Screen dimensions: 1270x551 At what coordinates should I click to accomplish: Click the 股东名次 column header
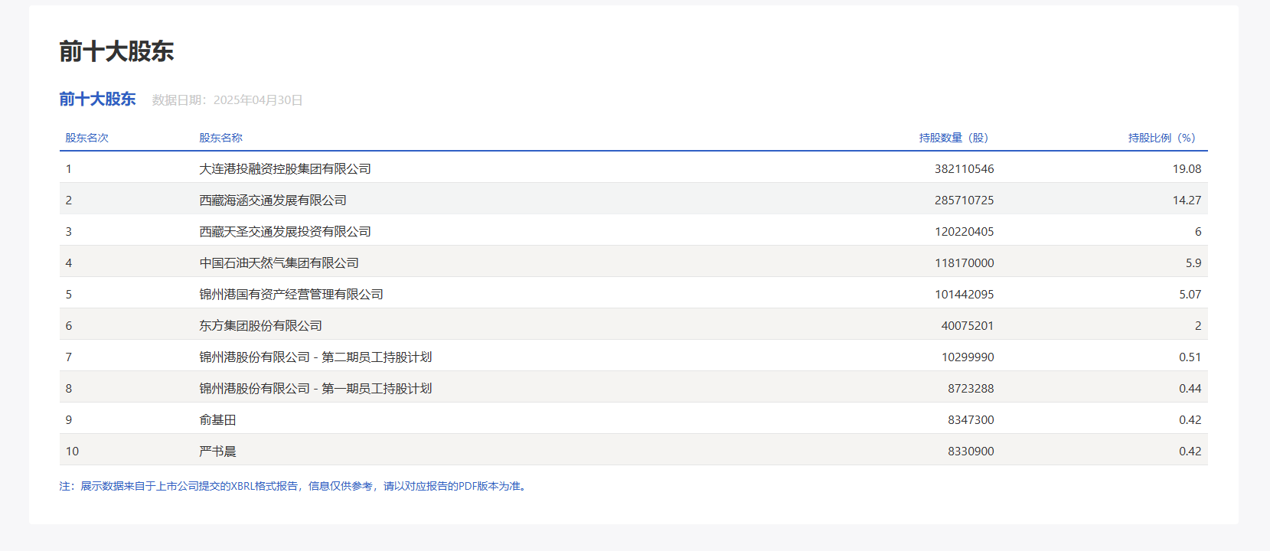tap(87, 138)
